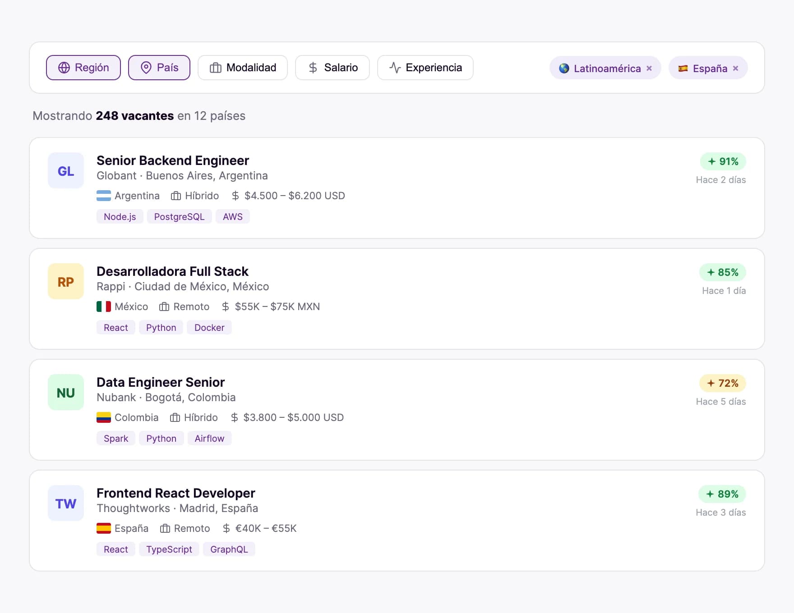Open the Modalidad filter

[x=243, y=68]
